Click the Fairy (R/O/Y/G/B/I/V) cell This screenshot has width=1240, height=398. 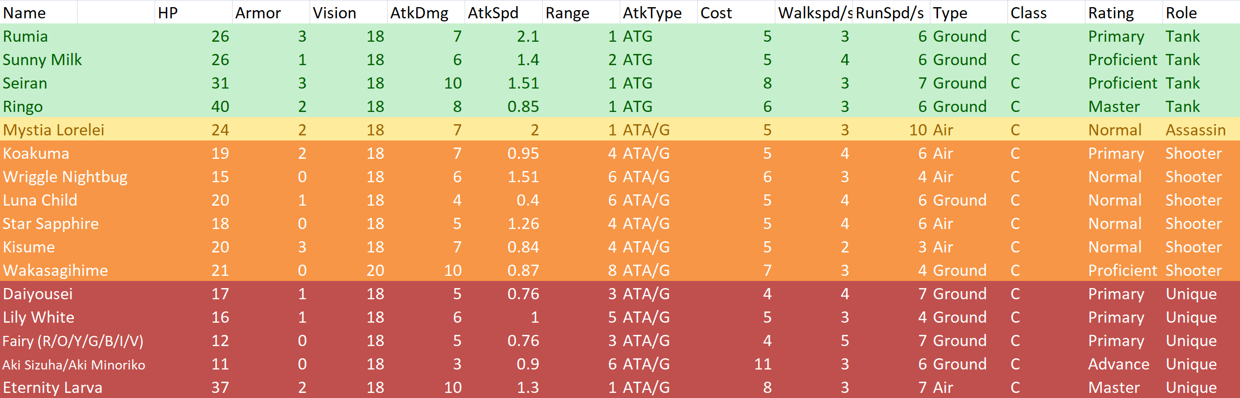[73, 340]
